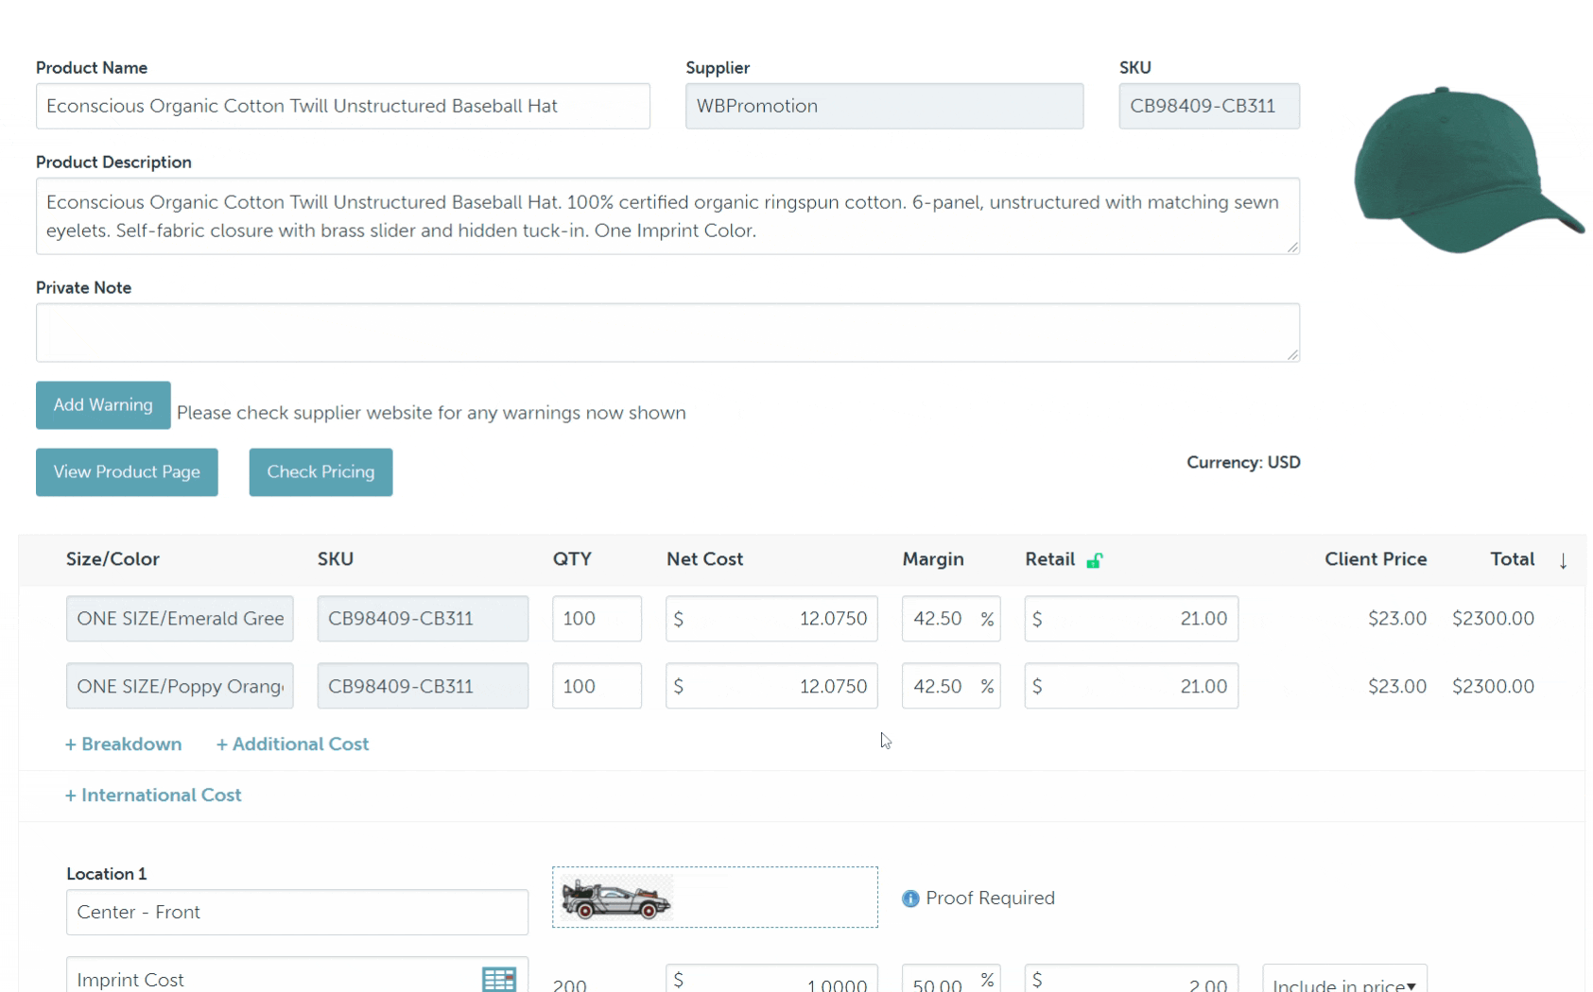Click the sort arrow beside Total

point(1563,560)
